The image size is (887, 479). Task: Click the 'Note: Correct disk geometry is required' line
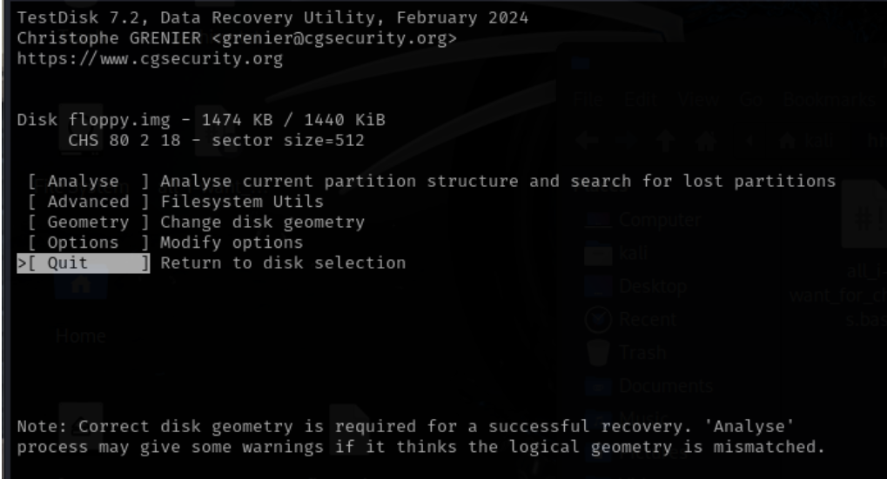pos(406,427)
